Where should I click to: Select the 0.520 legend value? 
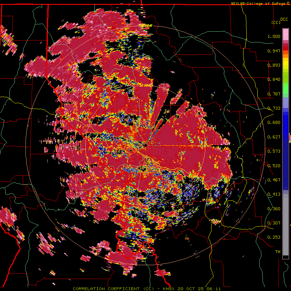click(x=274, y=166)
